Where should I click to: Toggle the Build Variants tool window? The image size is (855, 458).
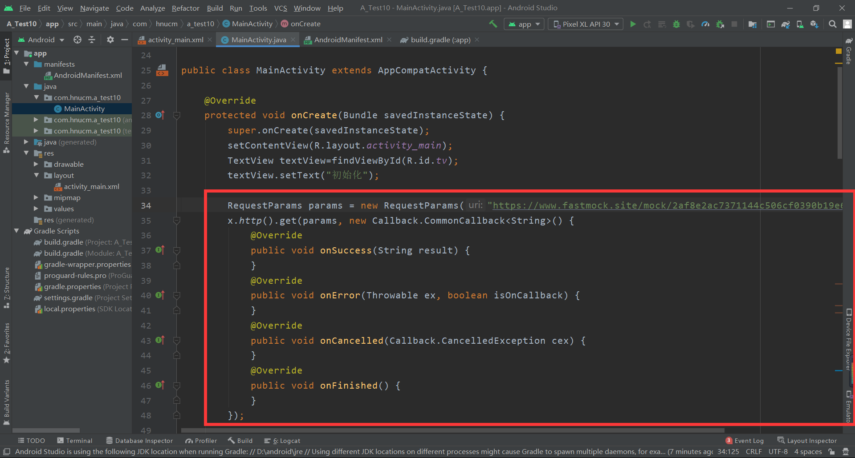click(6, 402)
